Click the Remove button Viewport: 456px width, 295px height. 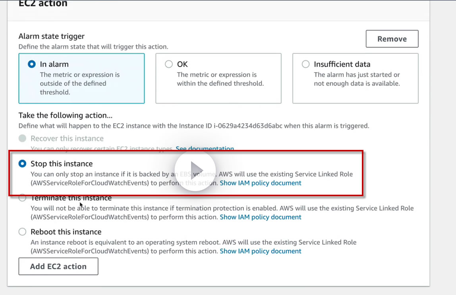[392, 39]
